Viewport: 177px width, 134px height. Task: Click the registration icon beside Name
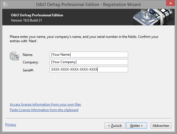(14, 56)
